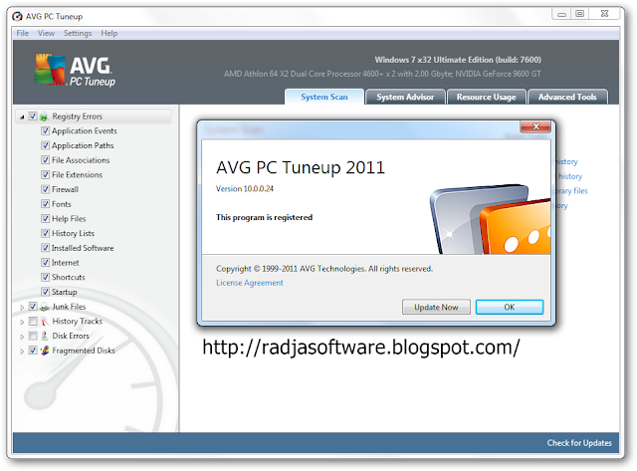
Task: Uncheck the Application Events checkbox
Action: coord(45,130)
